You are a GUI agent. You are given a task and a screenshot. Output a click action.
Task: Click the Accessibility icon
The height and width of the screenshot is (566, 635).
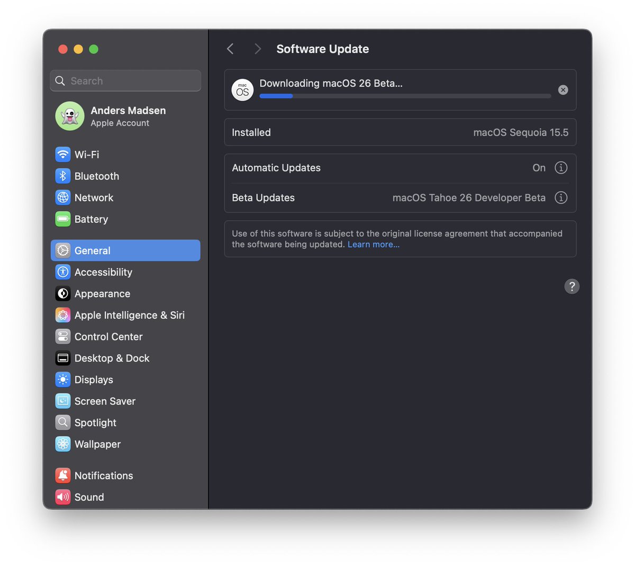click(x=63, y=272)
